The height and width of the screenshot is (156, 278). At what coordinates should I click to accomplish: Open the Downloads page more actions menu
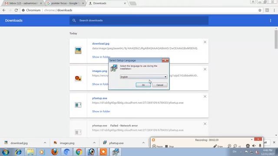pyautogui.click(x=270, y=20)
